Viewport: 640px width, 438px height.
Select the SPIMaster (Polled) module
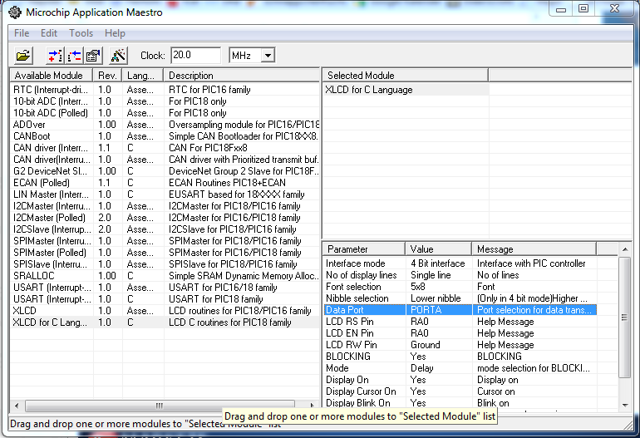(165, 253)
